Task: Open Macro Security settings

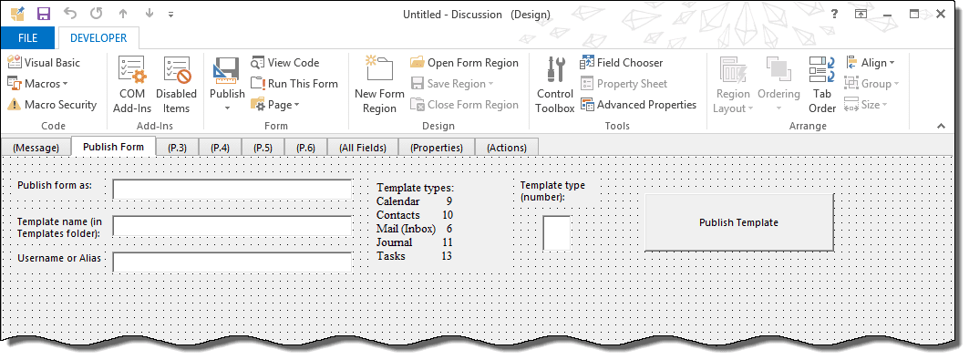Action: (x=52, y=105)
